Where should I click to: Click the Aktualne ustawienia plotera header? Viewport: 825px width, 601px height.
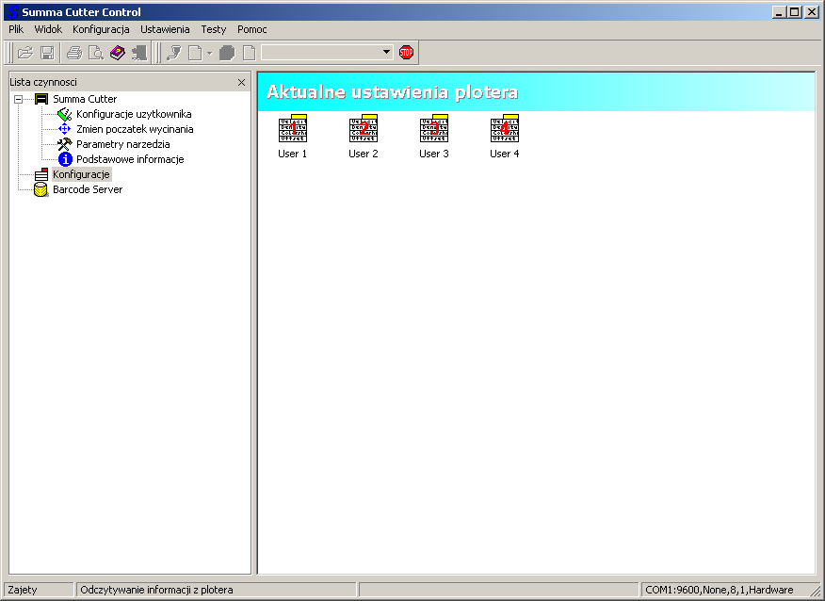(x=393, y=92)
